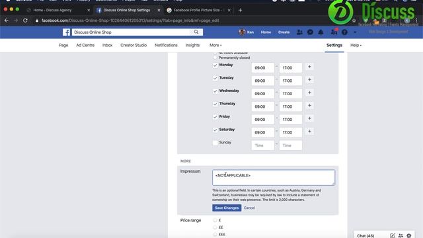Open a new browser tab
Image resolution: width=423 pixels, height=238 pixels.
[x=240, y=11]
